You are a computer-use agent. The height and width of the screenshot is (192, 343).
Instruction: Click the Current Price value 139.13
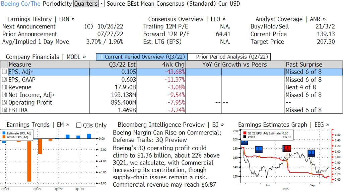click(326, 34)
